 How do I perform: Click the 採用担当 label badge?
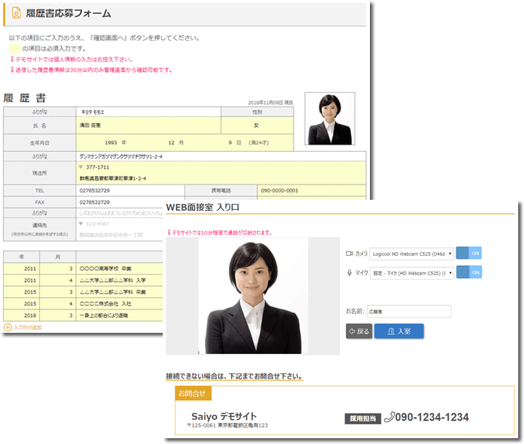362,418
